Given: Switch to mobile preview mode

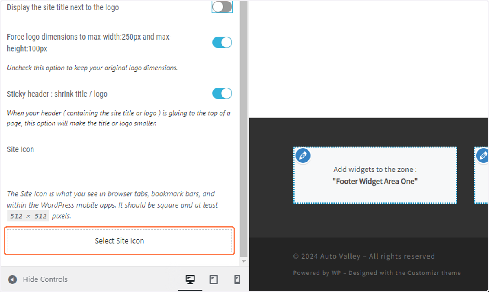Looking at the screenshot, I should pos(237,279).
